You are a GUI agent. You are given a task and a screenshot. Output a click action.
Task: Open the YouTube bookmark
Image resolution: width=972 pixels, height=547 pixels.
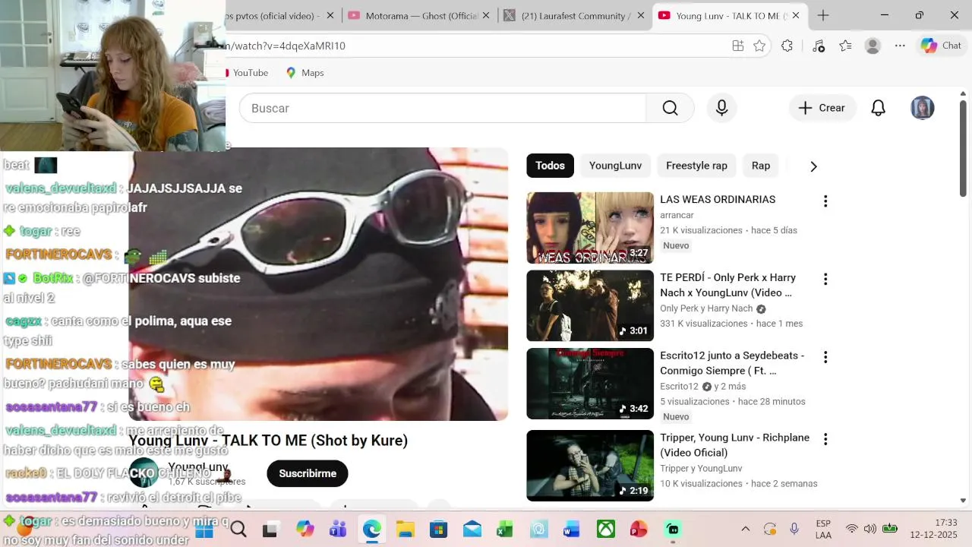click(x=248, y=73)
